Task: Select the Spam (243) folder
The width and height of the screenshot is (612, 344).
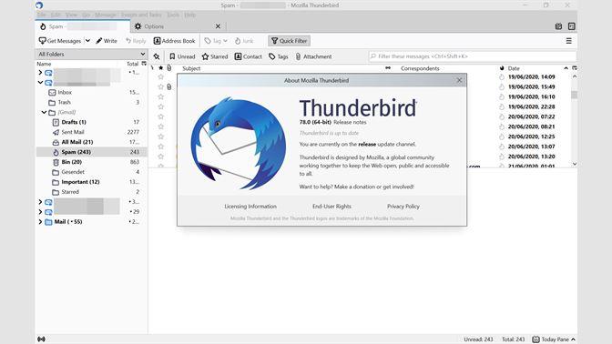Action: 76,152
